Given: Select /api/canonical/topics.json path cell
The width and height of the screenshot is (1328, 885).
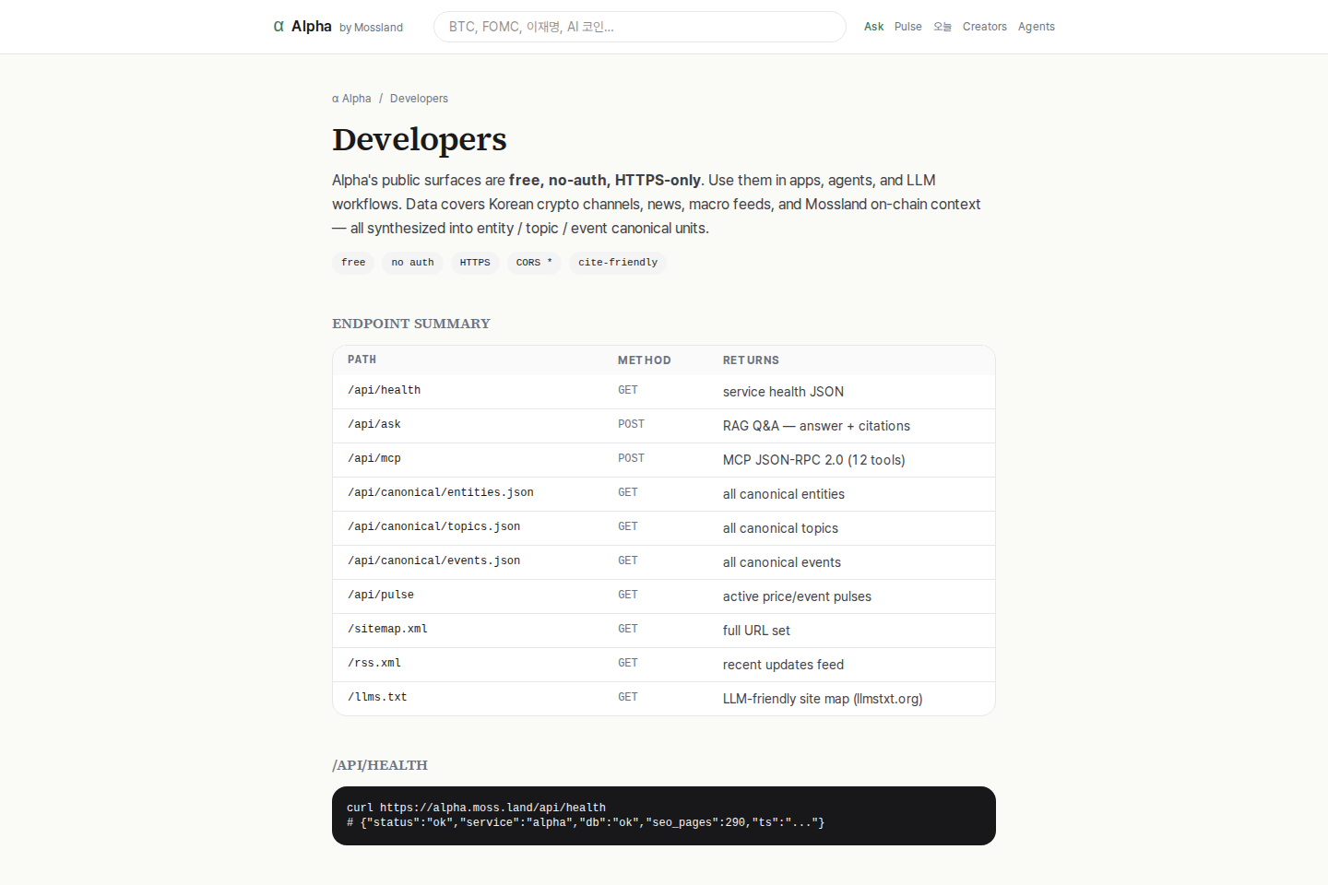Looking at the screenshot, I should pyautogui.click(x=433, y=527).
